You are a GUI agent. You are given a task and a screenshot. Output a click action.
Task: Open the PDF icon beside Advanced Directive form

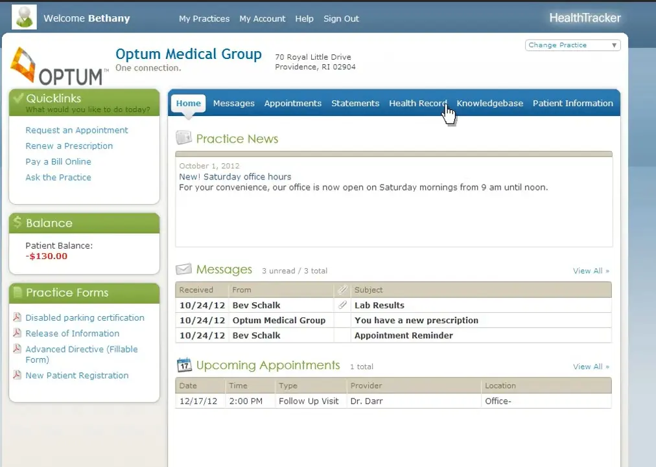tap(18, 349)
